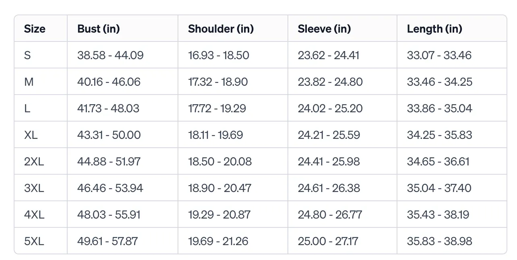Click shoulder value 17.32 - 18.90
Screen dimensions: 517x260
pyautogui.click(x=218, y=82)
